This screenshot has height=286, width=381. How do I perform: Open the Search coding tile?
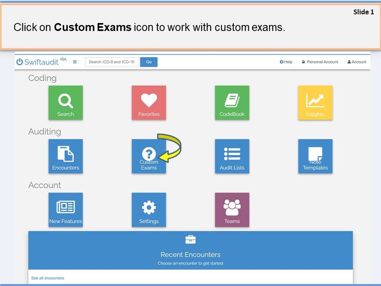(x=65, y=103)
